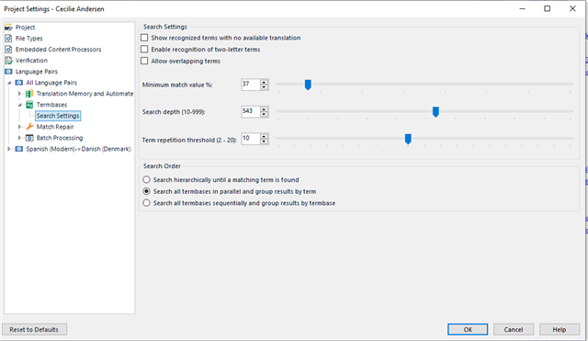
Task: Expand the Match Repair node
Action: click(19, 127)
